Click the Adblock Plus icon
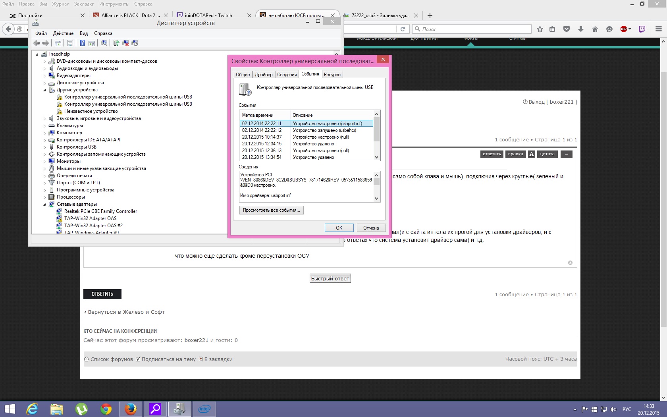Image resolution: width=667 pixels, height=417 pixels. point(624,29)
